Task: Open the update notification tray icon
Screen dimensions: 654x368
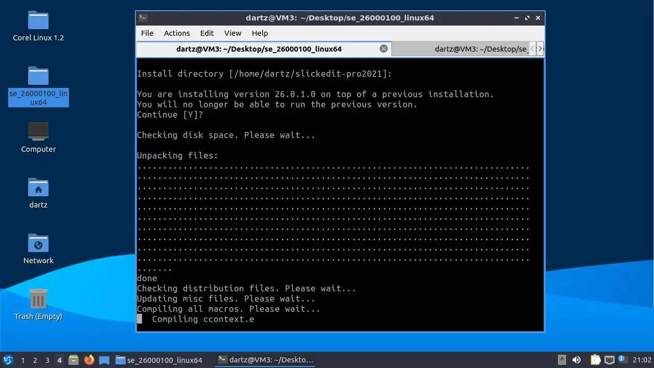Action: (x=622, y=359)
